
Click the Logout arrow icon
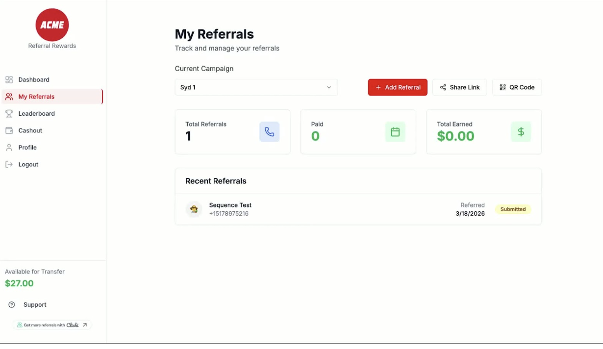tap(9, 164)
